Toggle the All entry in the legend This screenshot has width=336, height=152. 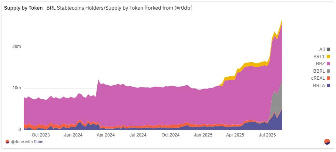322,49
